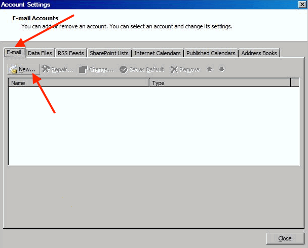This screenshot has height=248, width=308.
Task: Click the Repair toolbar button
Action: coord(58,69)
